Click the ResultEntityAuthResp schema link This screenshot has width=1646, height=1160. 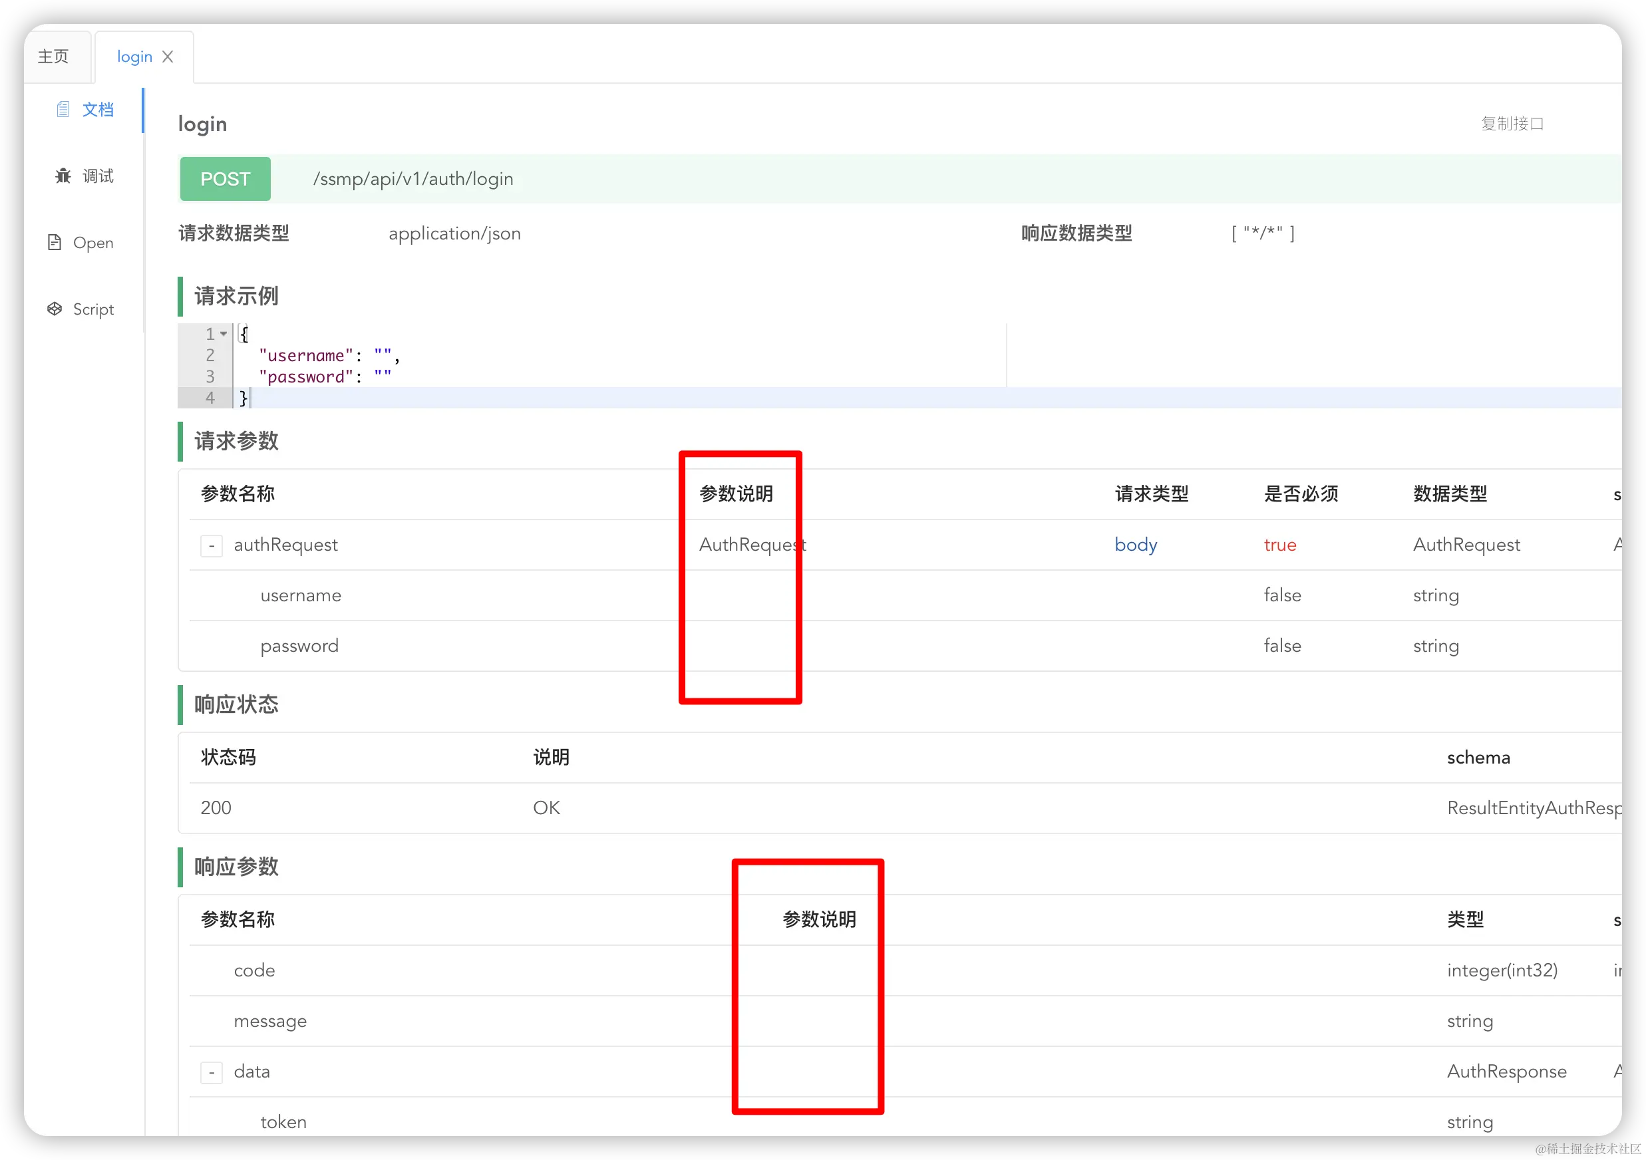click(1533, 808)
